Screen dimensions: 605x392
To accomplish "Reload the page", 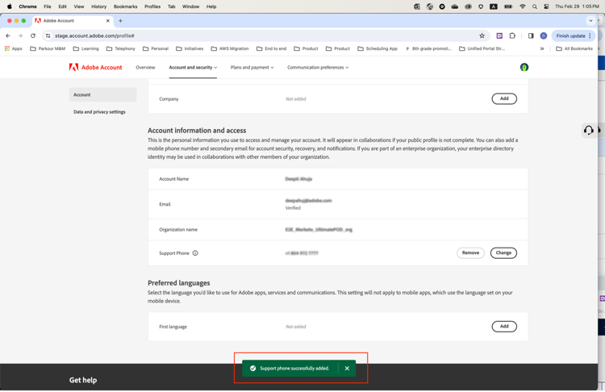I will pyautogui.click(x=33, y=35).
